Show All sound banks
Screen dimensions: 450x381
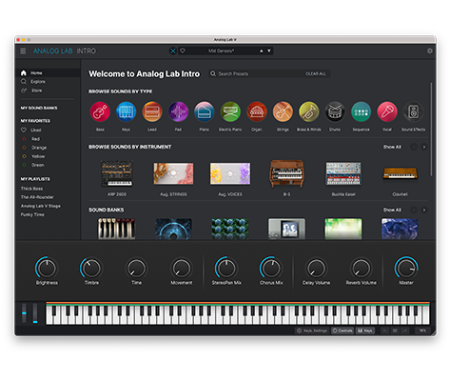392,210
